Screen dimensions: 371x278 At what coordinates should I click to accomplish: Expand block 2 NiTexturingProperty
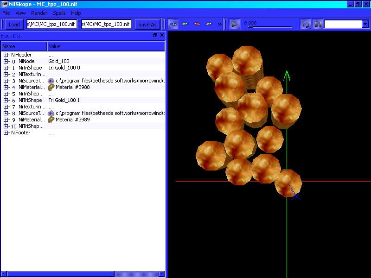tap(6, 75)
